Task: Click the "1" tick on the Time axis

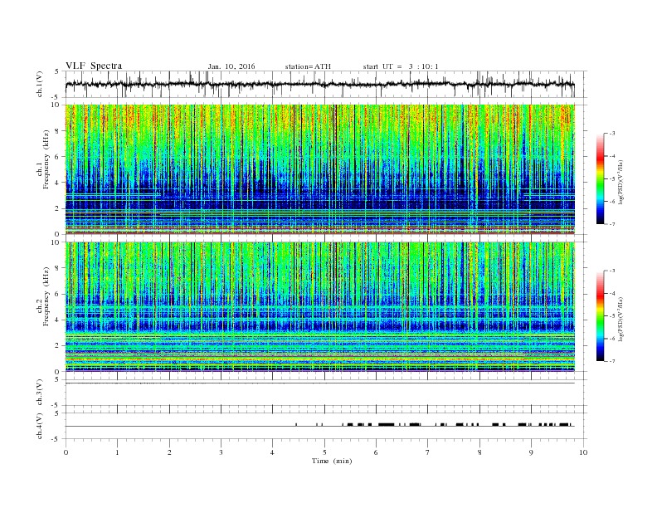Action: [x=117, y=452]
